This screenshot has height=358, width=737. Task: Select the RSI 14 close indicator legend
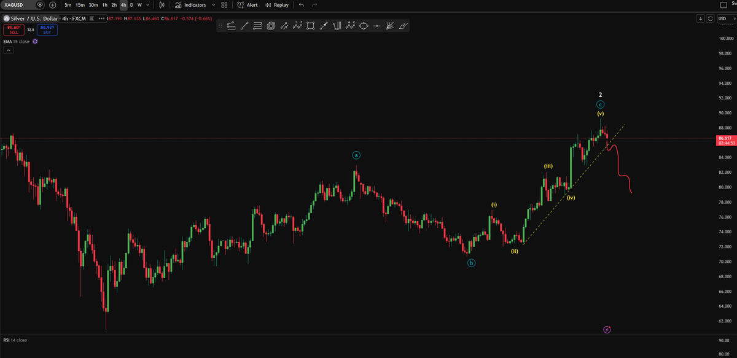pyautogui.click(x=15, y=340)
